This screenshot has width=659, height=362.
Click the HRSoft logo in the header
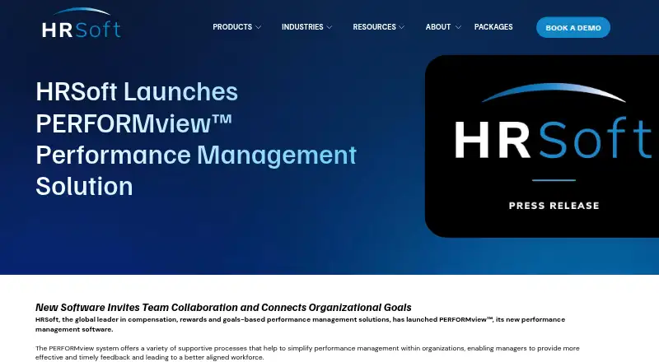click(82, 24)
